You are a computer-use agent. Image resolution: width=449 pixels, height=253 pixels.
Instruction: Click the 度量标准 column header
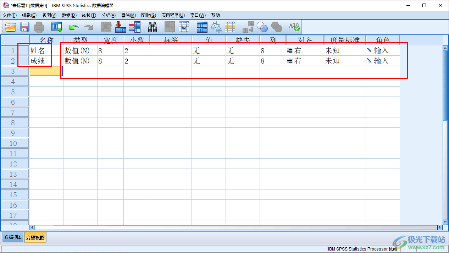345,40
